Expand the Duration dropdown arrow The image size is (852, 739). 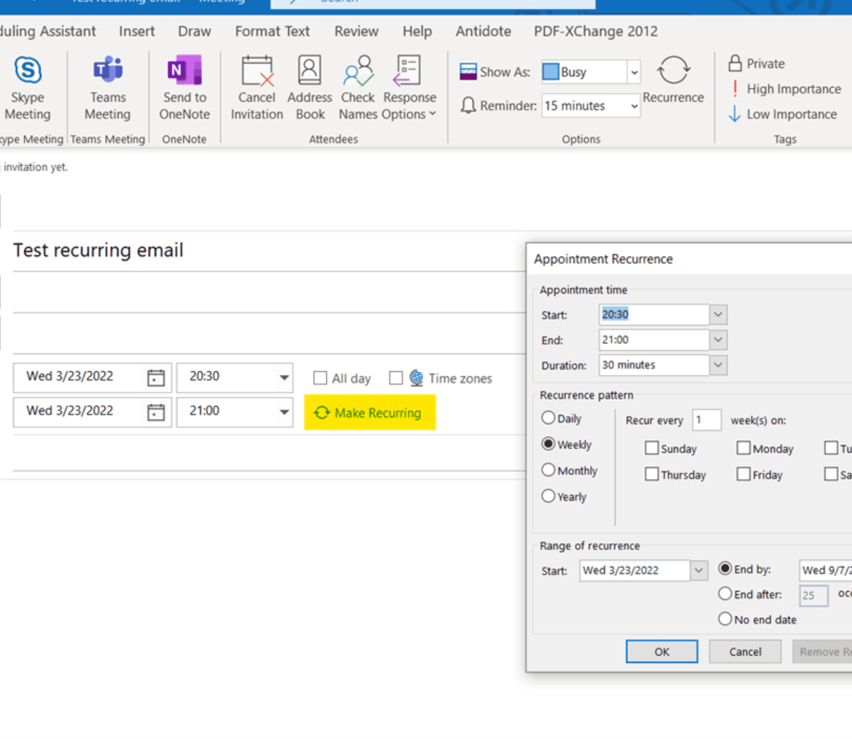pos(718,365)
